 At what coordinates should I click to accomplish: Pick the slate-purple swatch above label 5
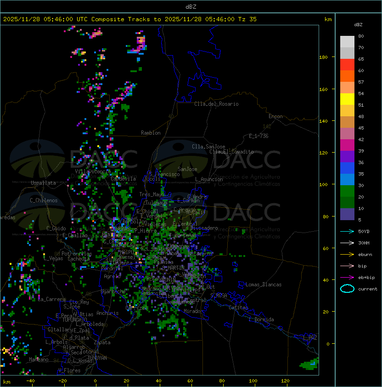click(347, 214)
